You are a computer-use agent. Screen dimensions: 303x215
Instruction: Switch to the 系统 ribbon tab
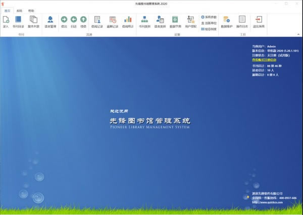pos(19,11)
